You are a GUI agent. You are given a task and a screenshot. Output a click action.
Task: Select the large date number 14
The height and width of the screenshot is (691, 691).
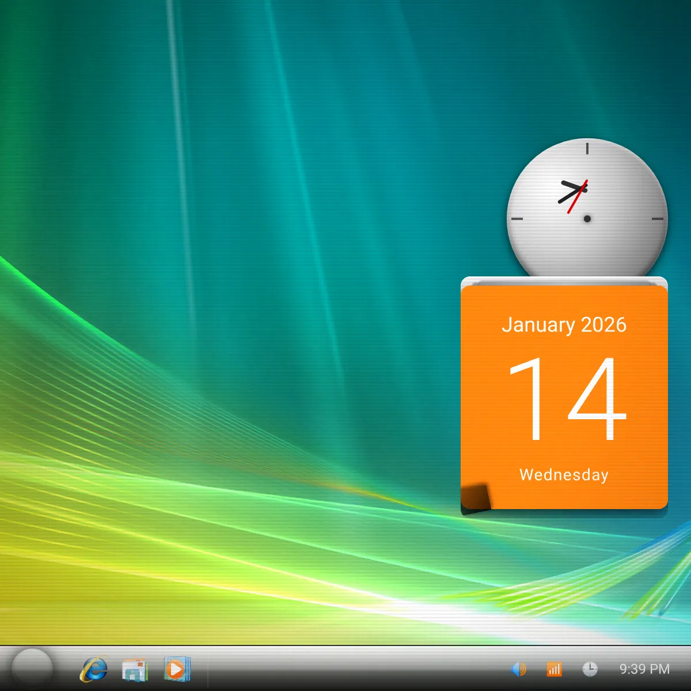click(x=567, y=398)
